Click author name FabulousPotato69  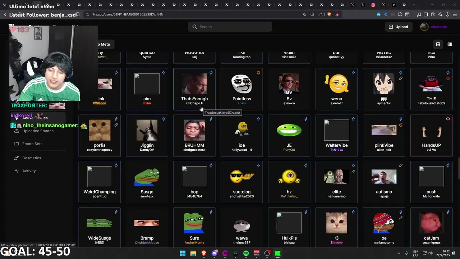[431, 103]
